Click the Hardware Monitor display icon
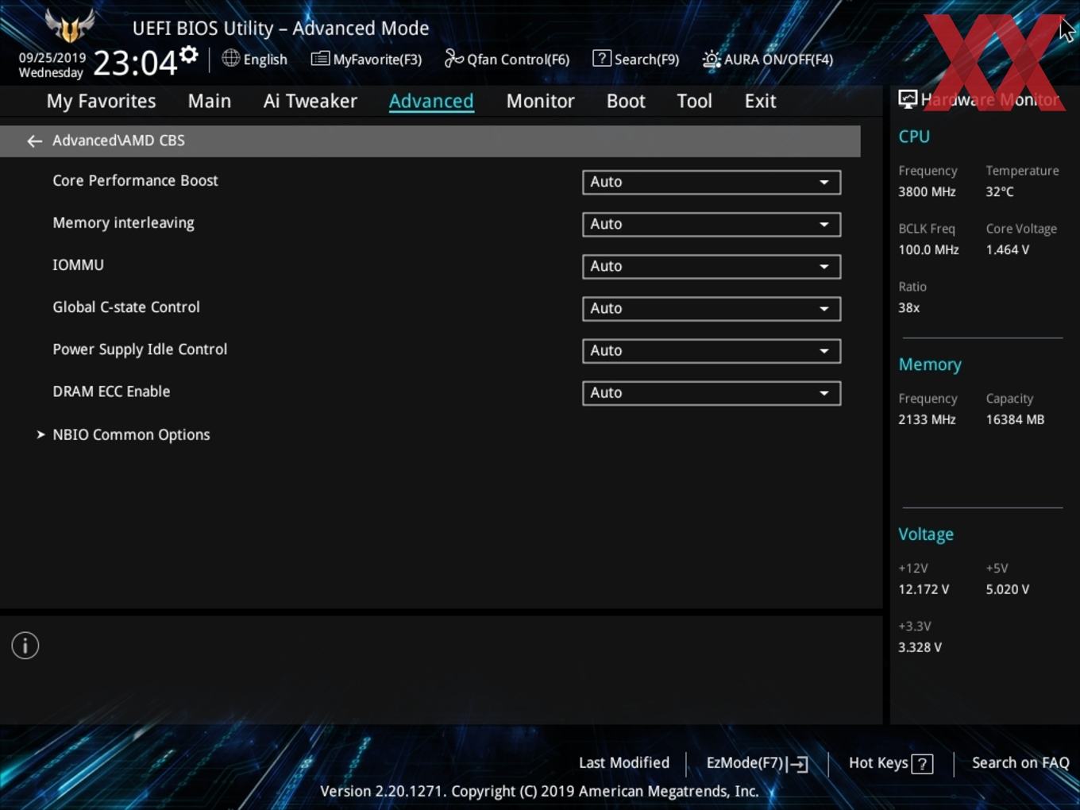 908,99
